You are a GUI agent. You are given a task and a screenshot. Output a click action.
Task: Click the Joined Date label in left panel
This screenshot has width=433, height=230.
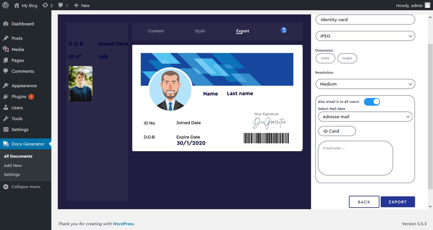coord(113,44)
